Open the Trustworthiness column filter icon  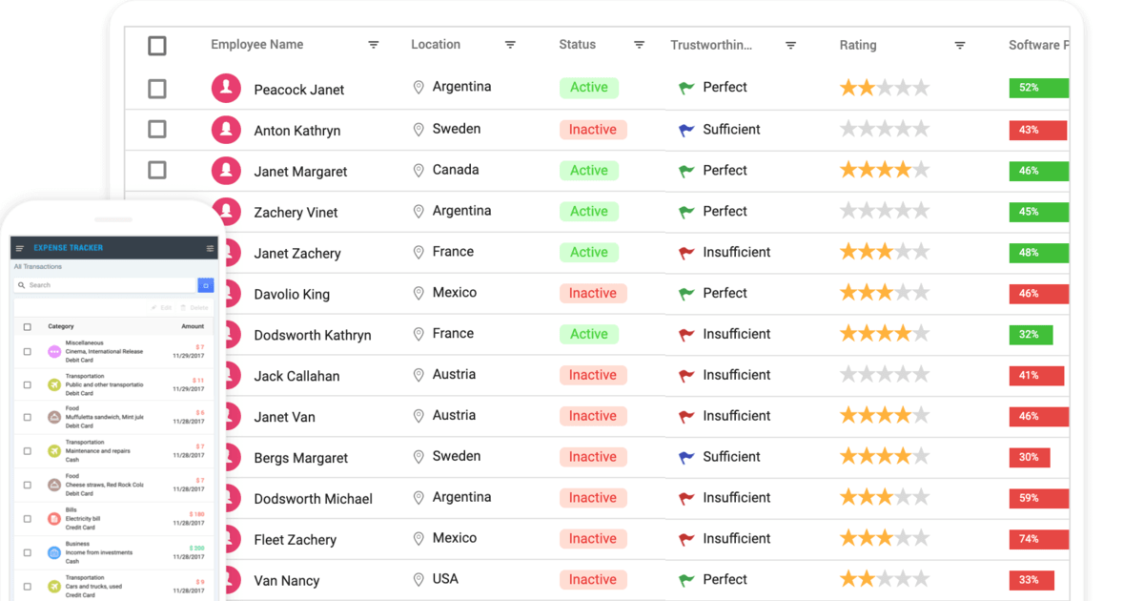click(x=790, y=45)
